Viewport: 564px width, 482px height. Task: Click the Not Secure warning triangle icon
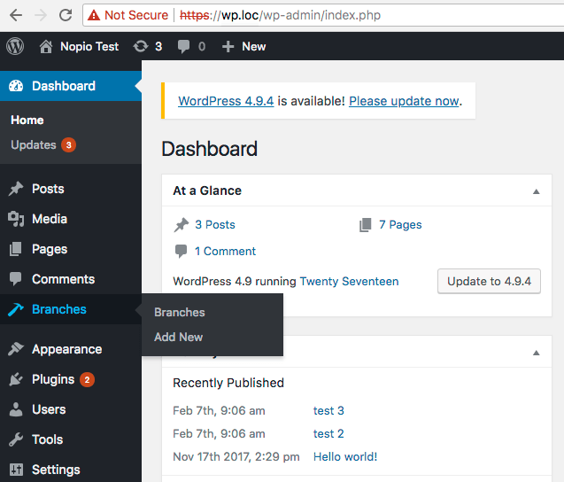94,15
